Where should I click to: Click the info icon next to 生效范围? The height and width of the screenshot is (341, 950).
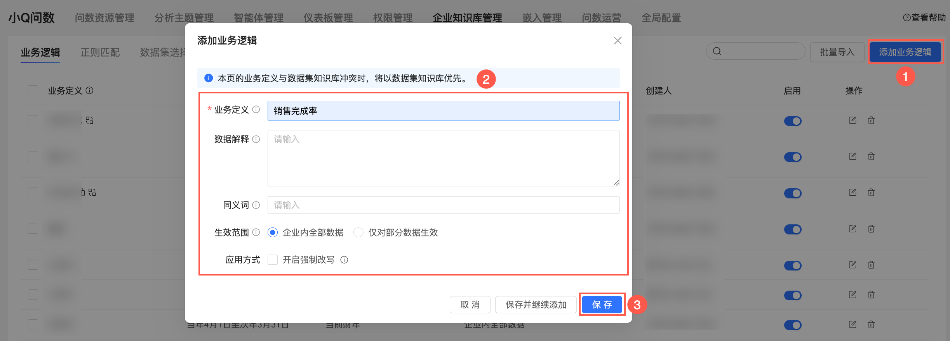pos(256,232)
